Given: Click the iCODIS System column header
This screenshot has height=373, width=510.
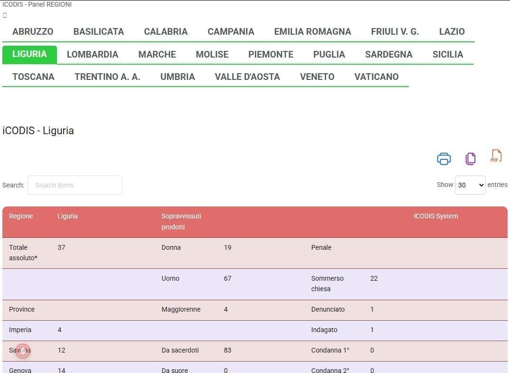Looking at the screenshot, I should [x=436, y=216].
